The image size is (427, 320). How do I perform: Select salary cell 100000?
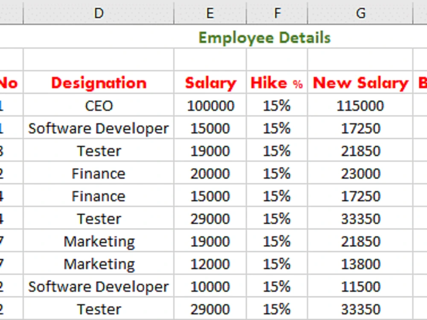[x=210, y=105]
